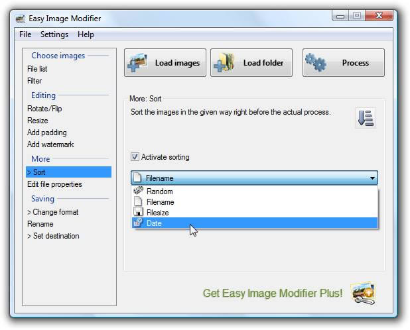Image resolution: width=410 pixels, height=330 pixels.
Task: Open the File menu
Action: tap(25, 34)
